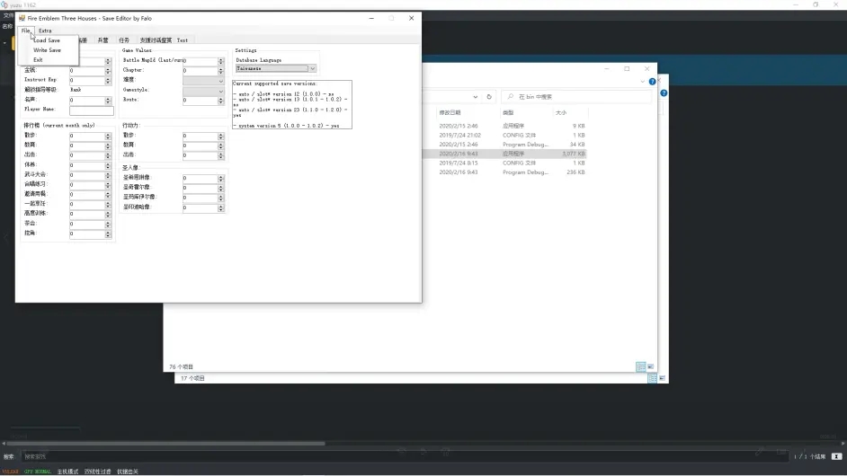Click the Player Name text field

tap(92, 110)
